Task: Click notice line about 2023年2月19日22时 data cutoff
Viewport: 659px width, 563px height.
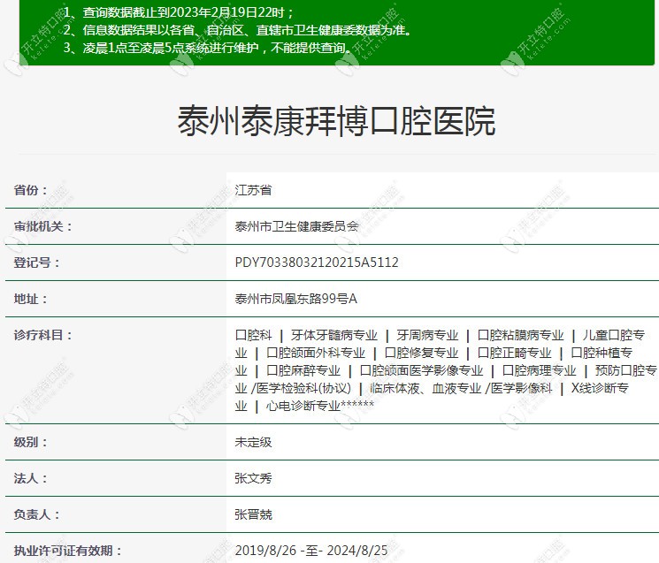Action: (x=179, y=12)
